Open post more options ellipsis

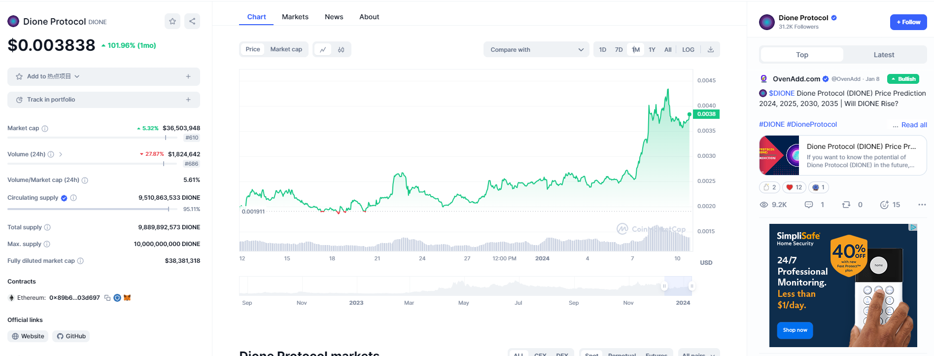pos(922,205)
